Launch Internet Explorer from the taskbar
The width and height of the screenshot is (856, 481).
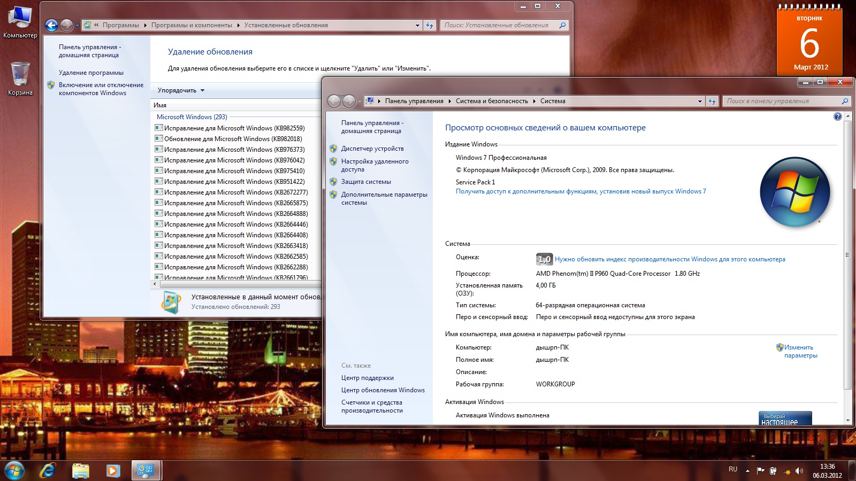click(48, 470)
